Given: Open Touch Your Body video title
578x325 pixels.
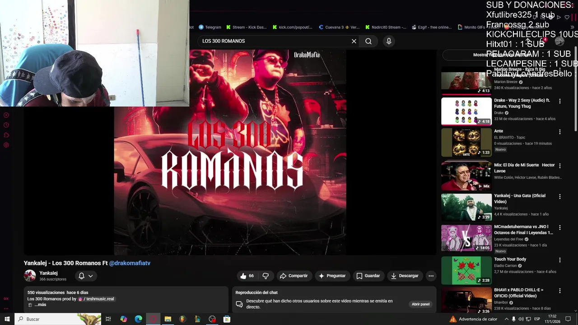Looking at the screenshot, I should (510, 260).
